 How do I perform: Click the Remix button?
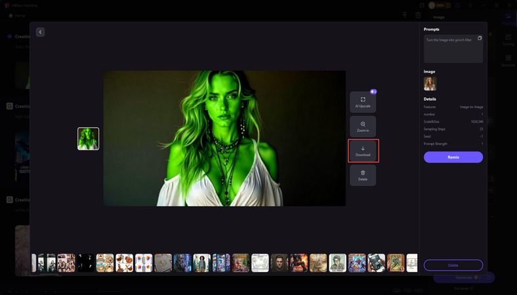[x=453, y=157]
